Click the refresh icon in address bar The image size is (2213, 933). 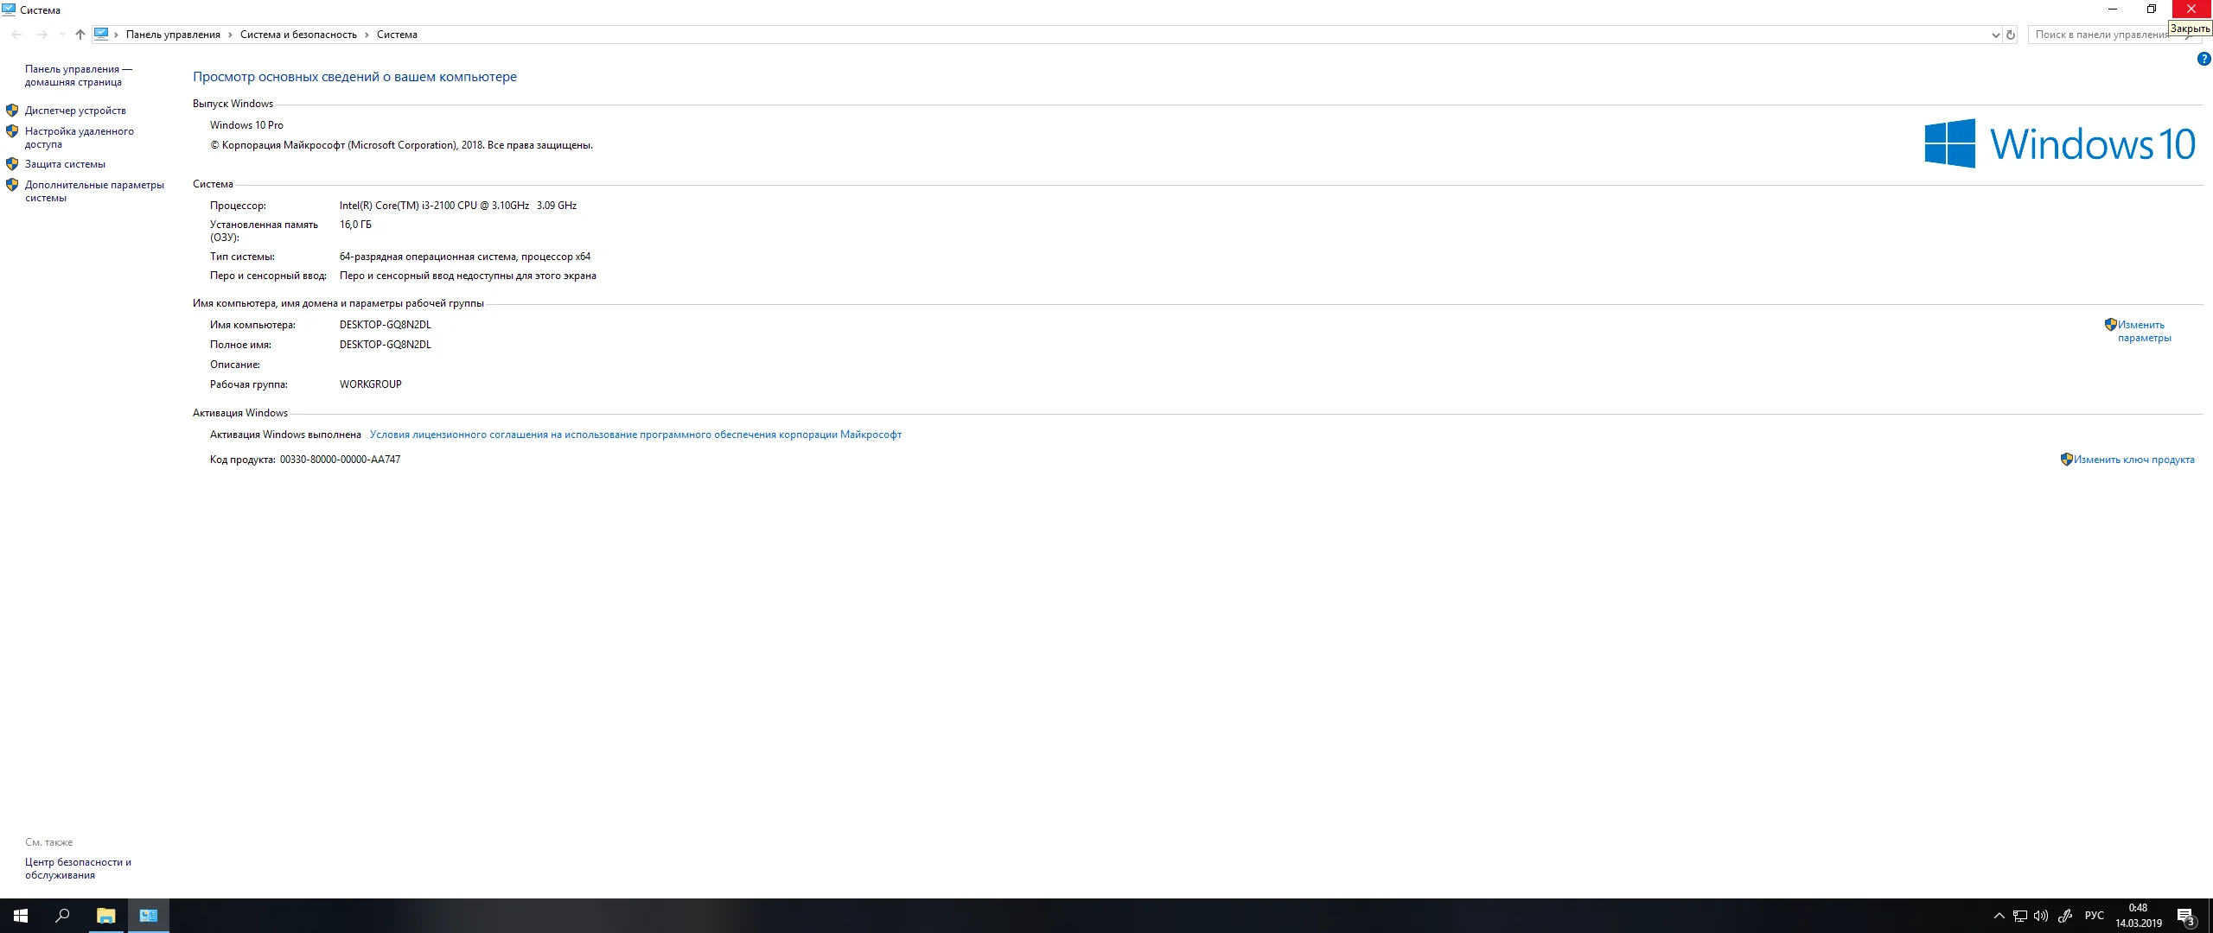(2010, 35)
